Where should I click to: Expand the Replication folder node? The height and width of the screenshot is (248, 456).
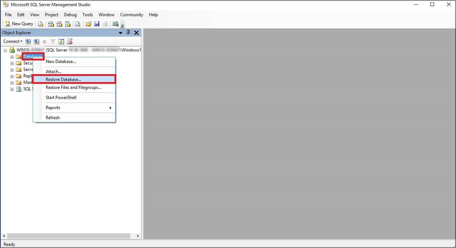(12, 76)
